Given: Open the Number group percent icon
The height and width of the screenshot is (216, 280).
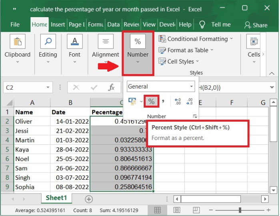Looking at the screenshot, I should point(138,41).
